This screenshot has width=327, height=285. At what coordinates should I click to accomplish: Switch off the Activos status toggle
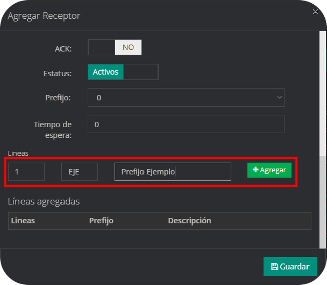coord(106,72)
